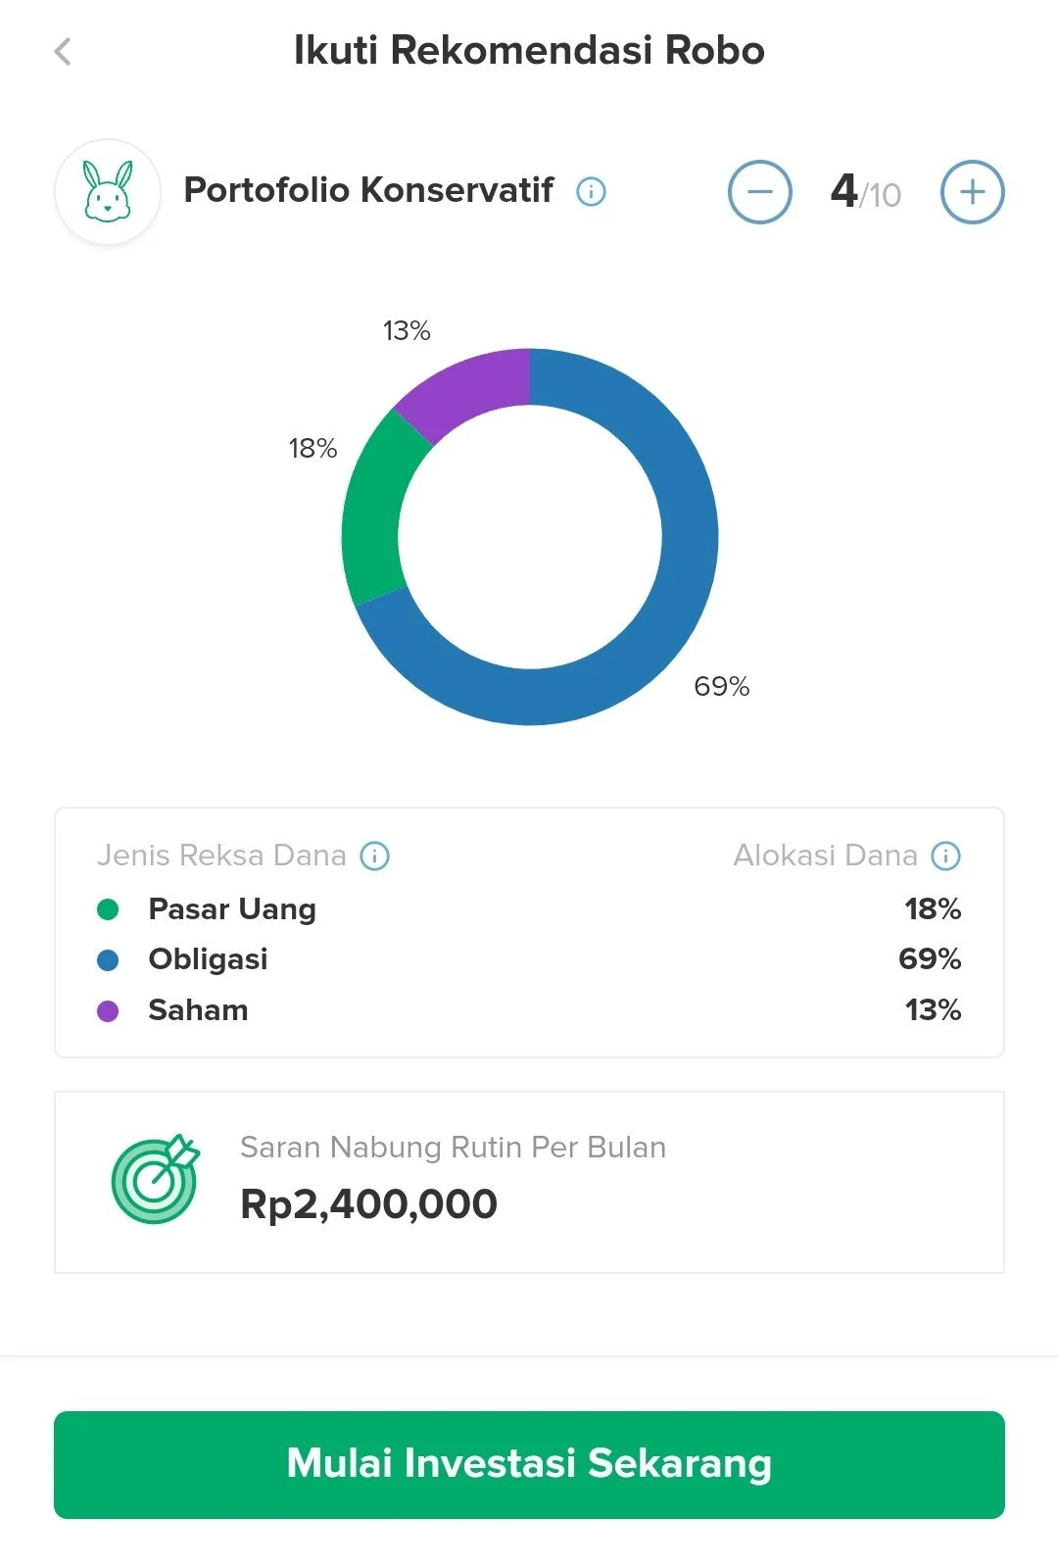Click the Obligasi fund type label
The width and height of the screenshot is (1058, 1567).
click(x=208, y=959)
